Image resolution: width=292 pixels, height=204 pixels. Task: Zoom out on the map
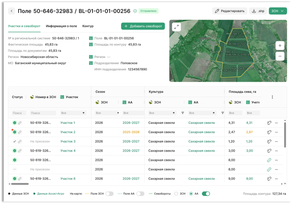click(x=280, y=56)
